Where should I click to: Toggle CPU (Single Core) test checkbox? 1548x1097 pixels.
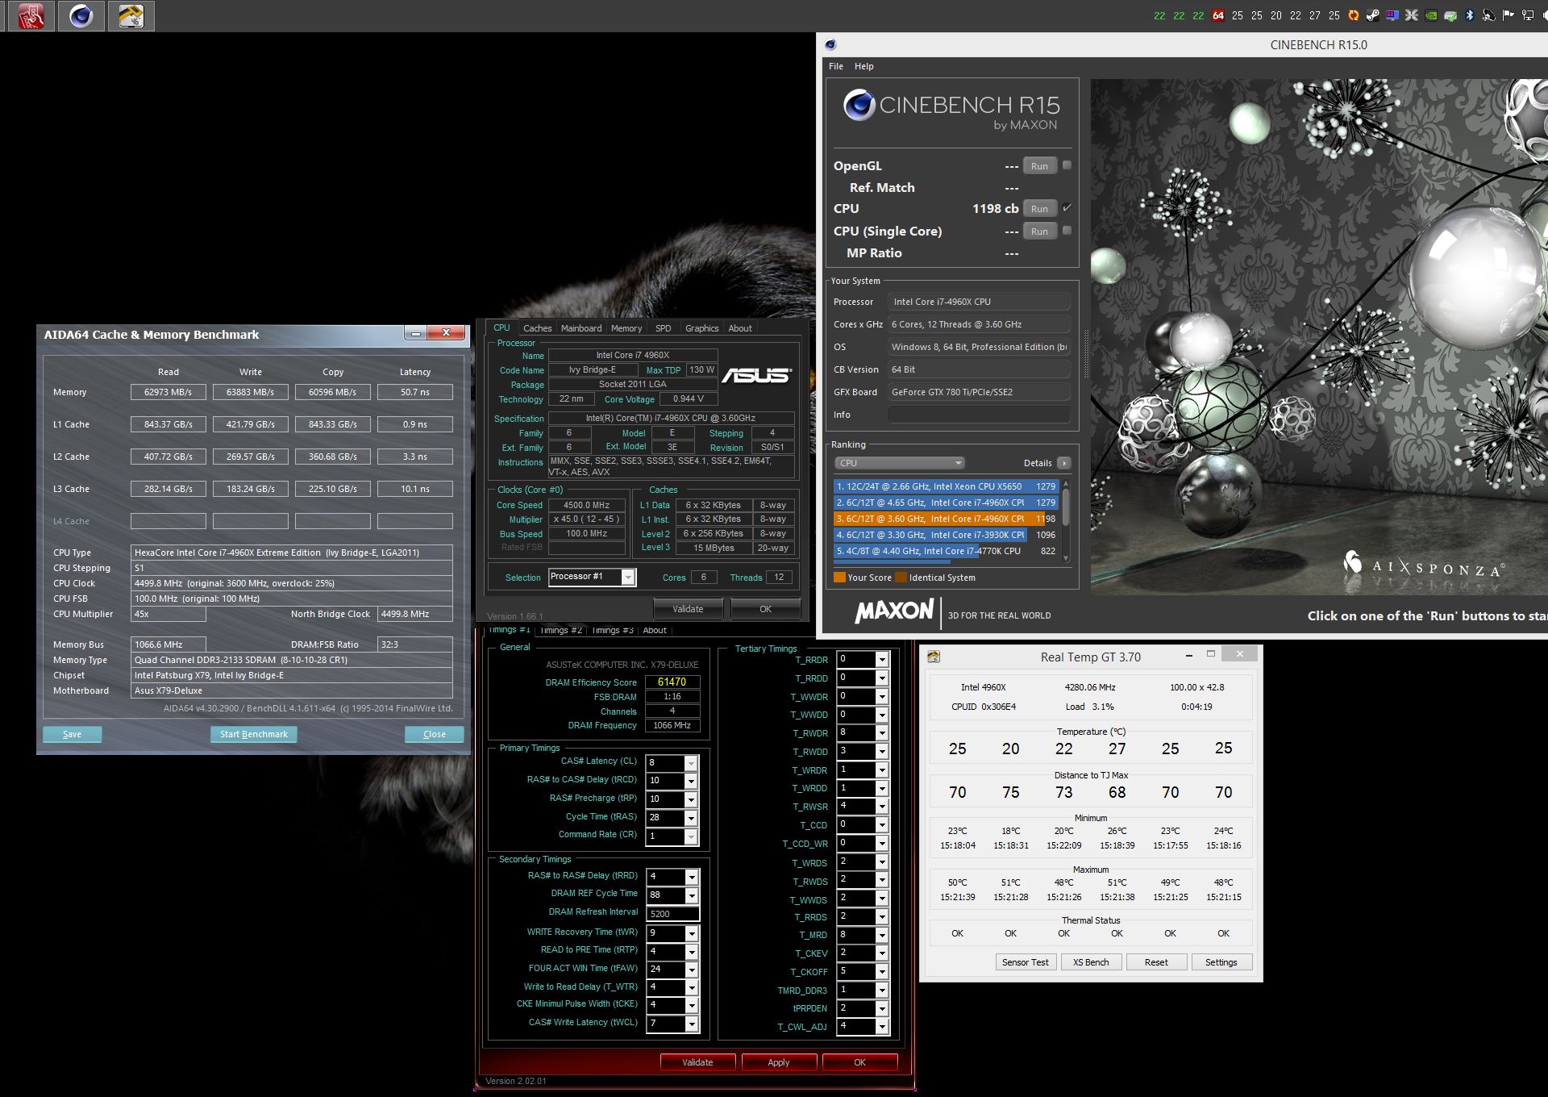(x=1067, y=231)
